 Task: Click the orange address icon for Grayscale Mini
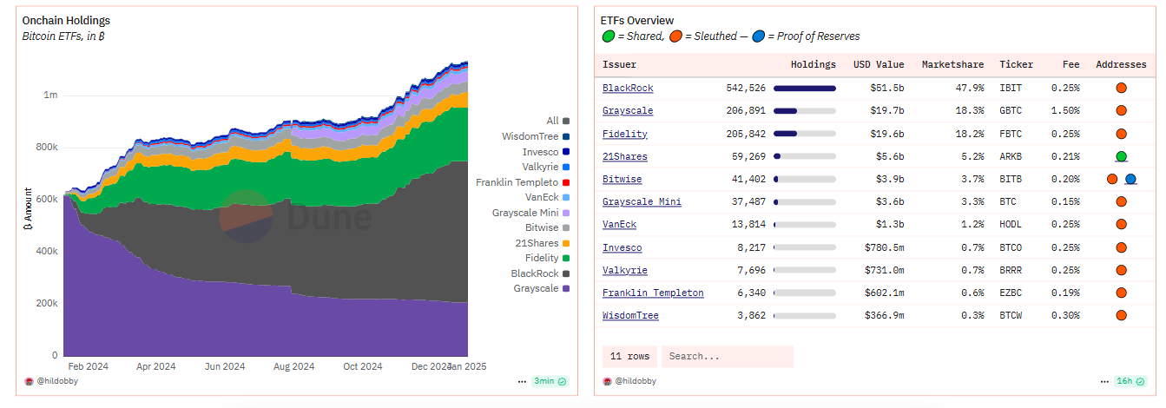click(x=1121, y=201)
